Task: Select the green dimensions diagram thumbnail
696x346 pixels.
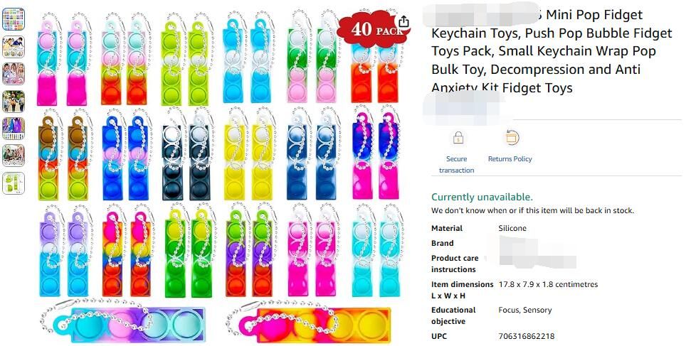Action: (14, 183)
